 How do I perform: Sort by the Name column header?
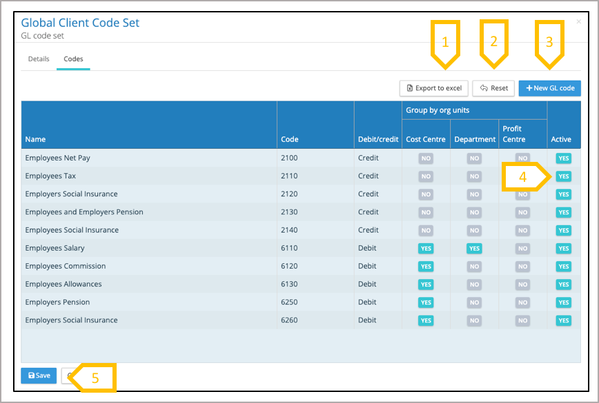35,139
